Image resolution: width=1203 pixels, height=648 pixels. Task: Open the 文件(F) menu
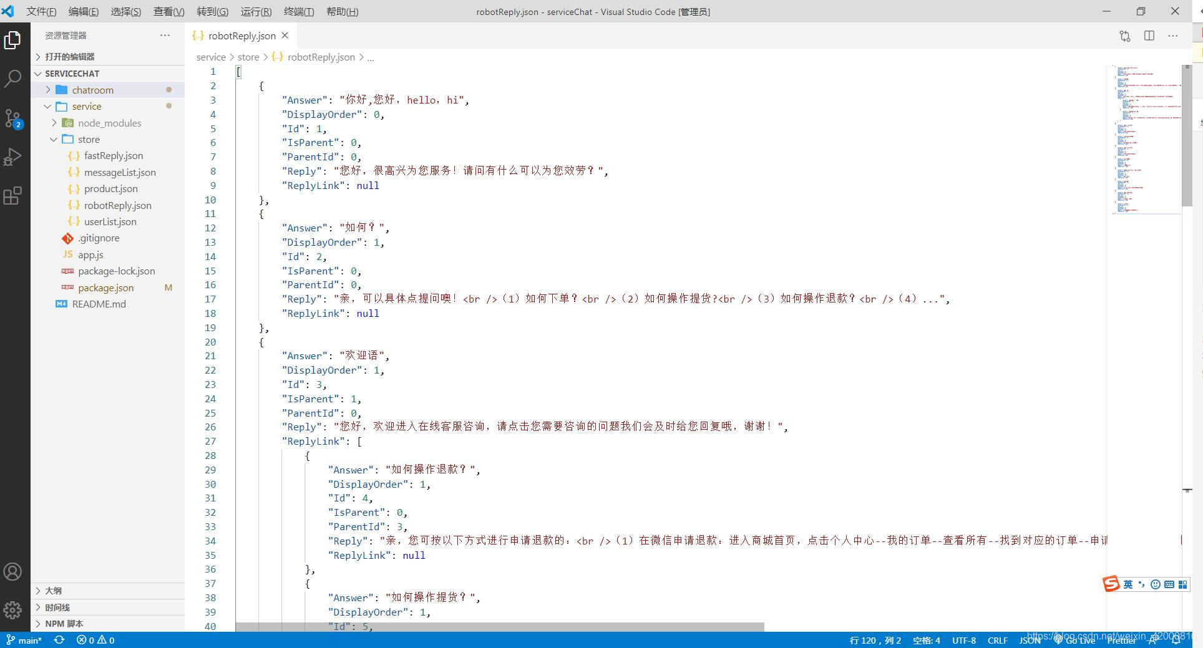point(41,11)
